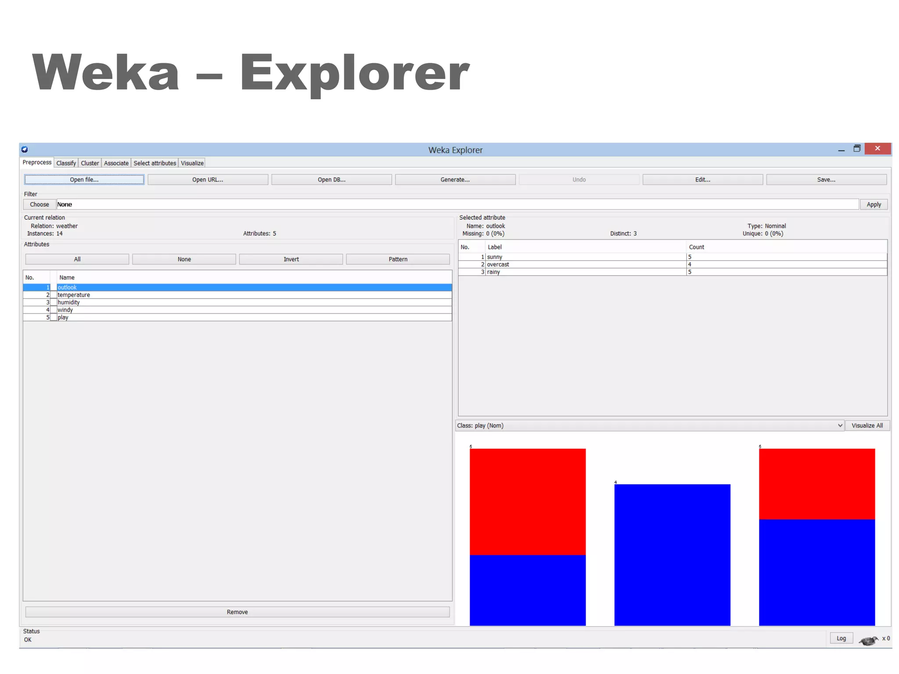Screen dimensions: 899x674
Task: Click the Generate... button
Action: [x=455, y=180]
